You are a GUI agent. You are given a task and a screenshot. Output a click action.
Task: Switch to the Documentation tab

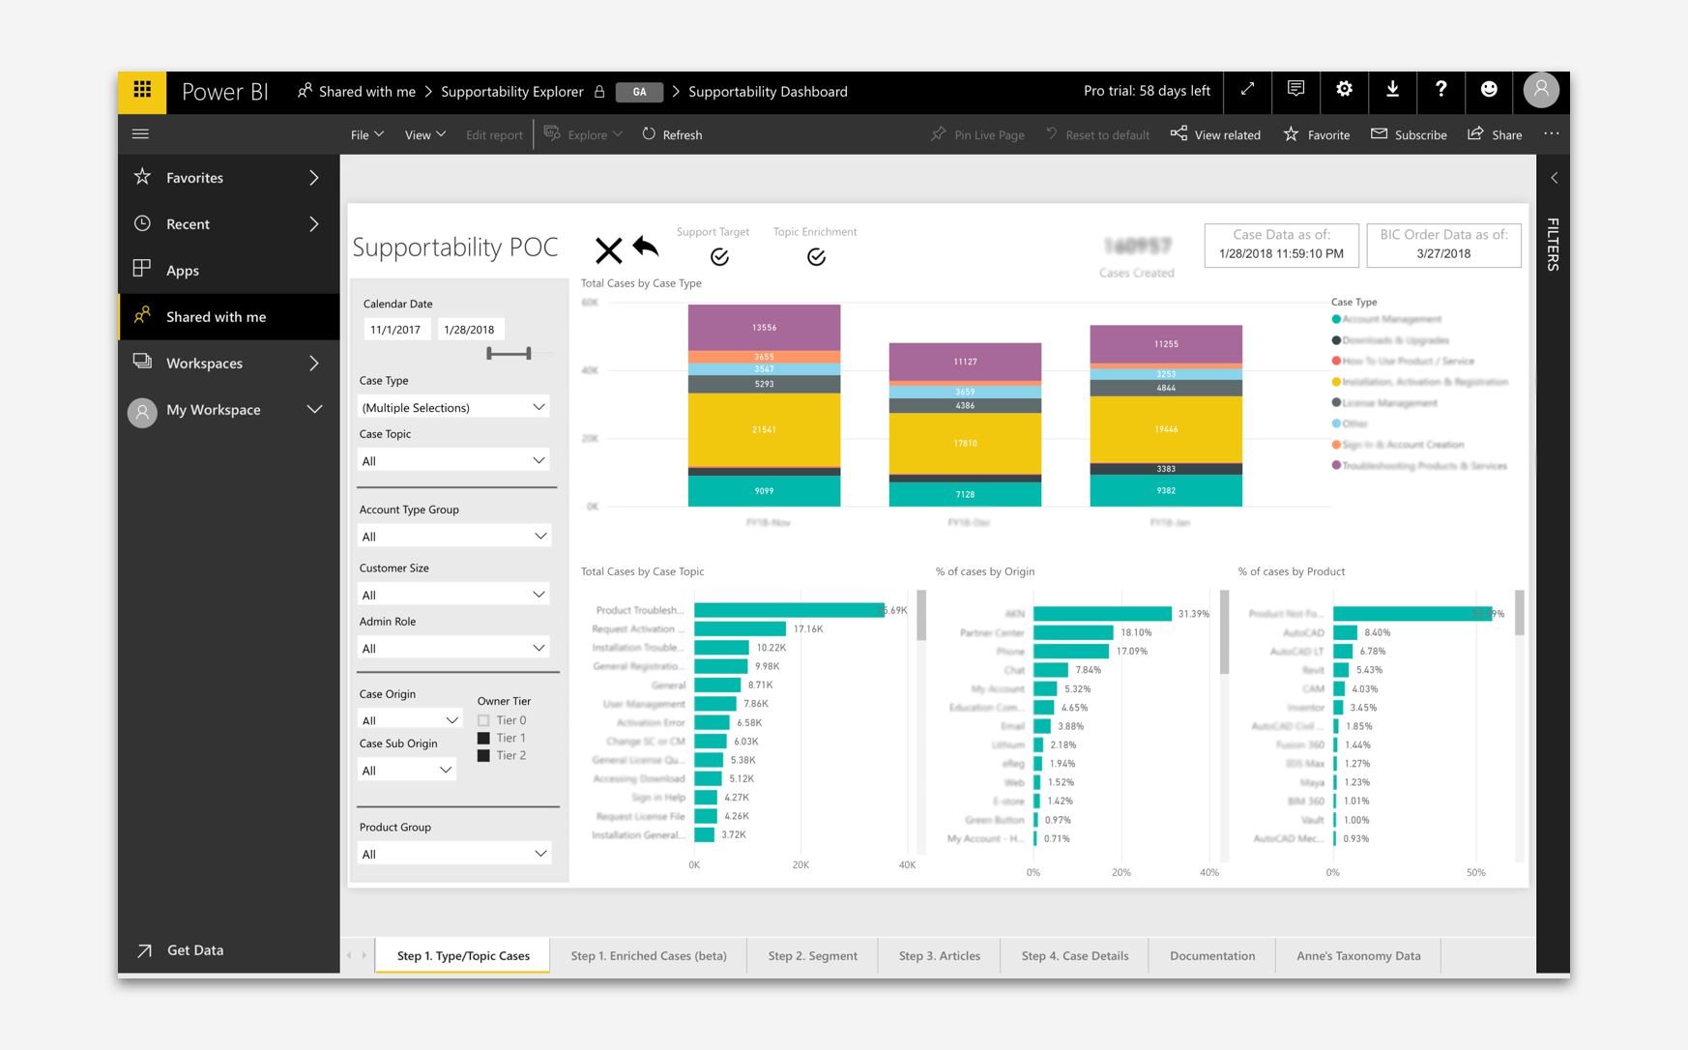pos(1212,955)
